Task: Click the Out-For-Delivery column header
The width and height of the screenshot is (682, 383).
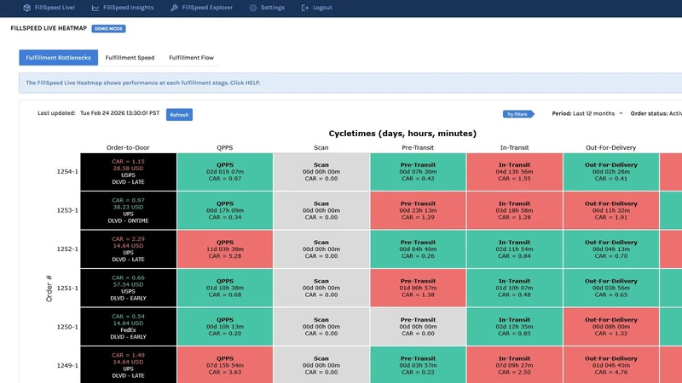Action: [x=610, y=147]
